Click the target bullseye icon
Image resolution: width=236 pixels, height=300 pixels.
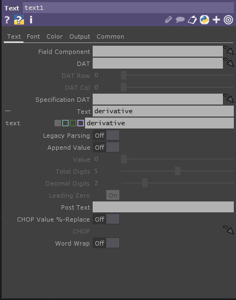coord(228,20)
